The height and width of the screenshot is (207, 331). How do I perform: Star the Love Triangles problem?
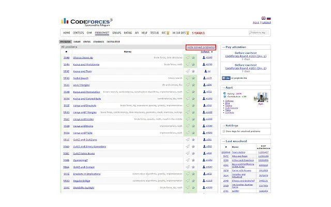click(193, 85)
